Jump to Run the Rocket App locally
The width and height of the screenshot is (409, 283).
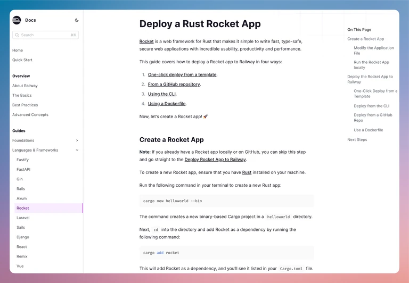(x=371, y=65)
